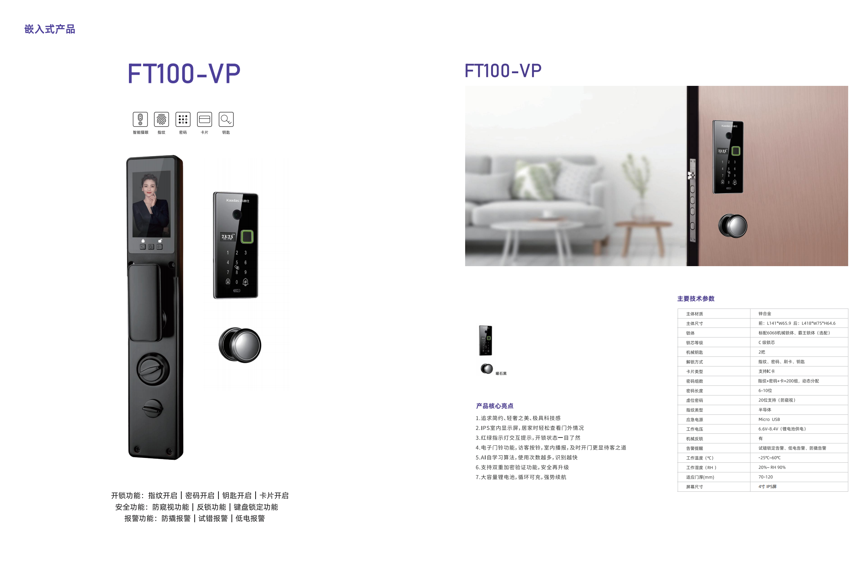This screenshot has height=562, width=866.
Task: Select the black obsidian (曜石黑) color swatch
Action: pyautogui.click(x=487, y=369)
